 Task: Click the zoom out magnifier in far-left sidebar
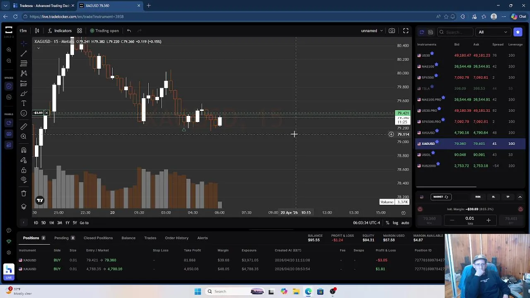click(9, 61)
